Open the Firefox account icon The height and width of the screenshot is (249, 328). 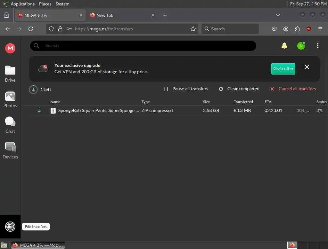(x=286, y=29)
